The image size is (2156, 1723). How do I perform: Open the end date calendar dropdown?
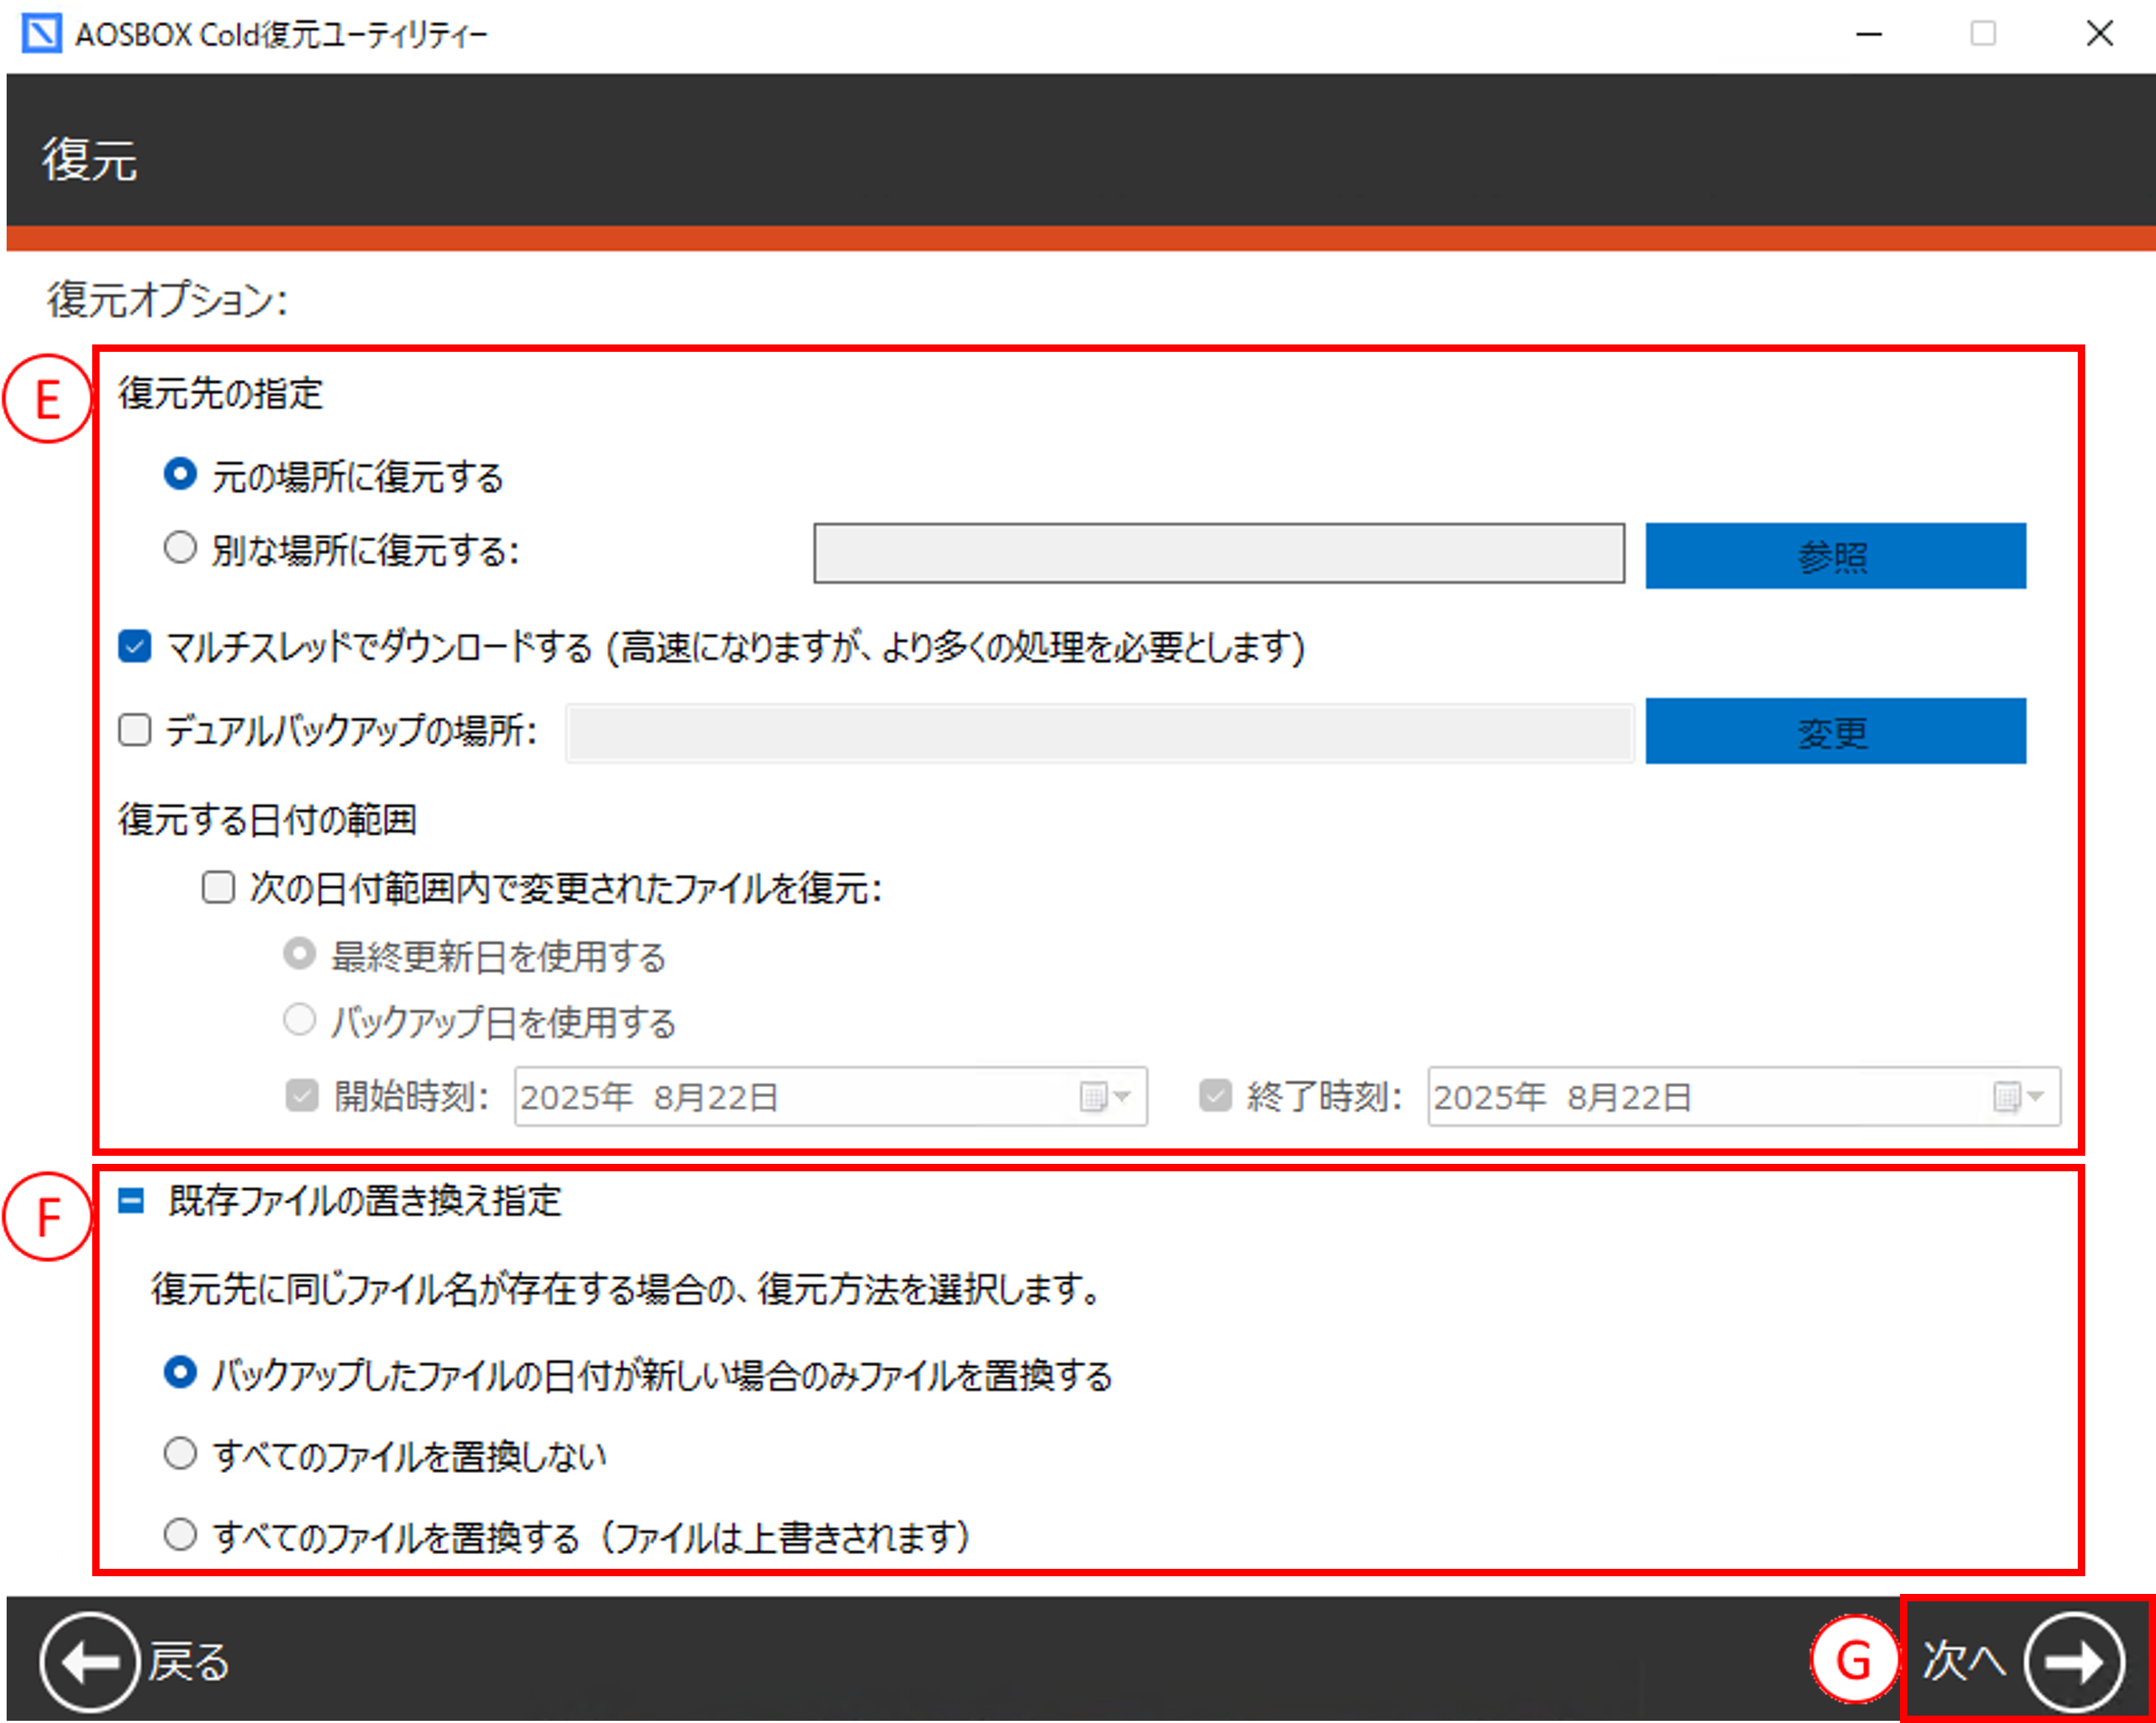[x=2018, y=1097]
